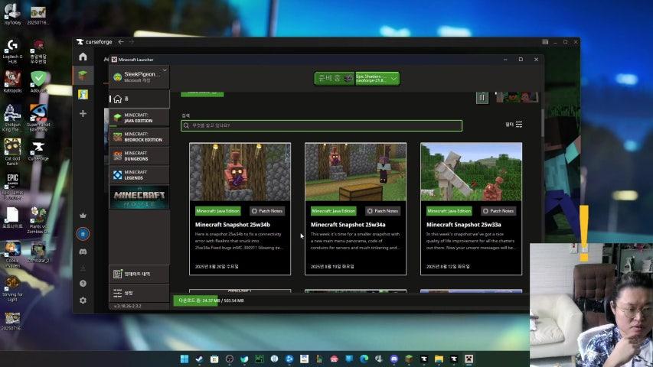Image resolution: width=653 pixels, height=367 pixels.
Task: Select Minecraft: Bedrock Edition in sidebar
Action: [139, 137]
